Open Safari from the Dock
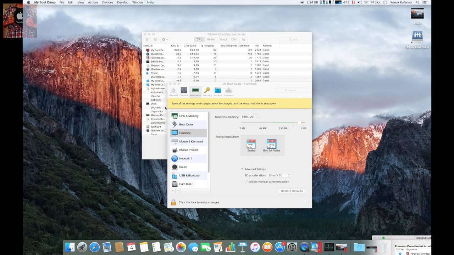 (x=95, y=247)
